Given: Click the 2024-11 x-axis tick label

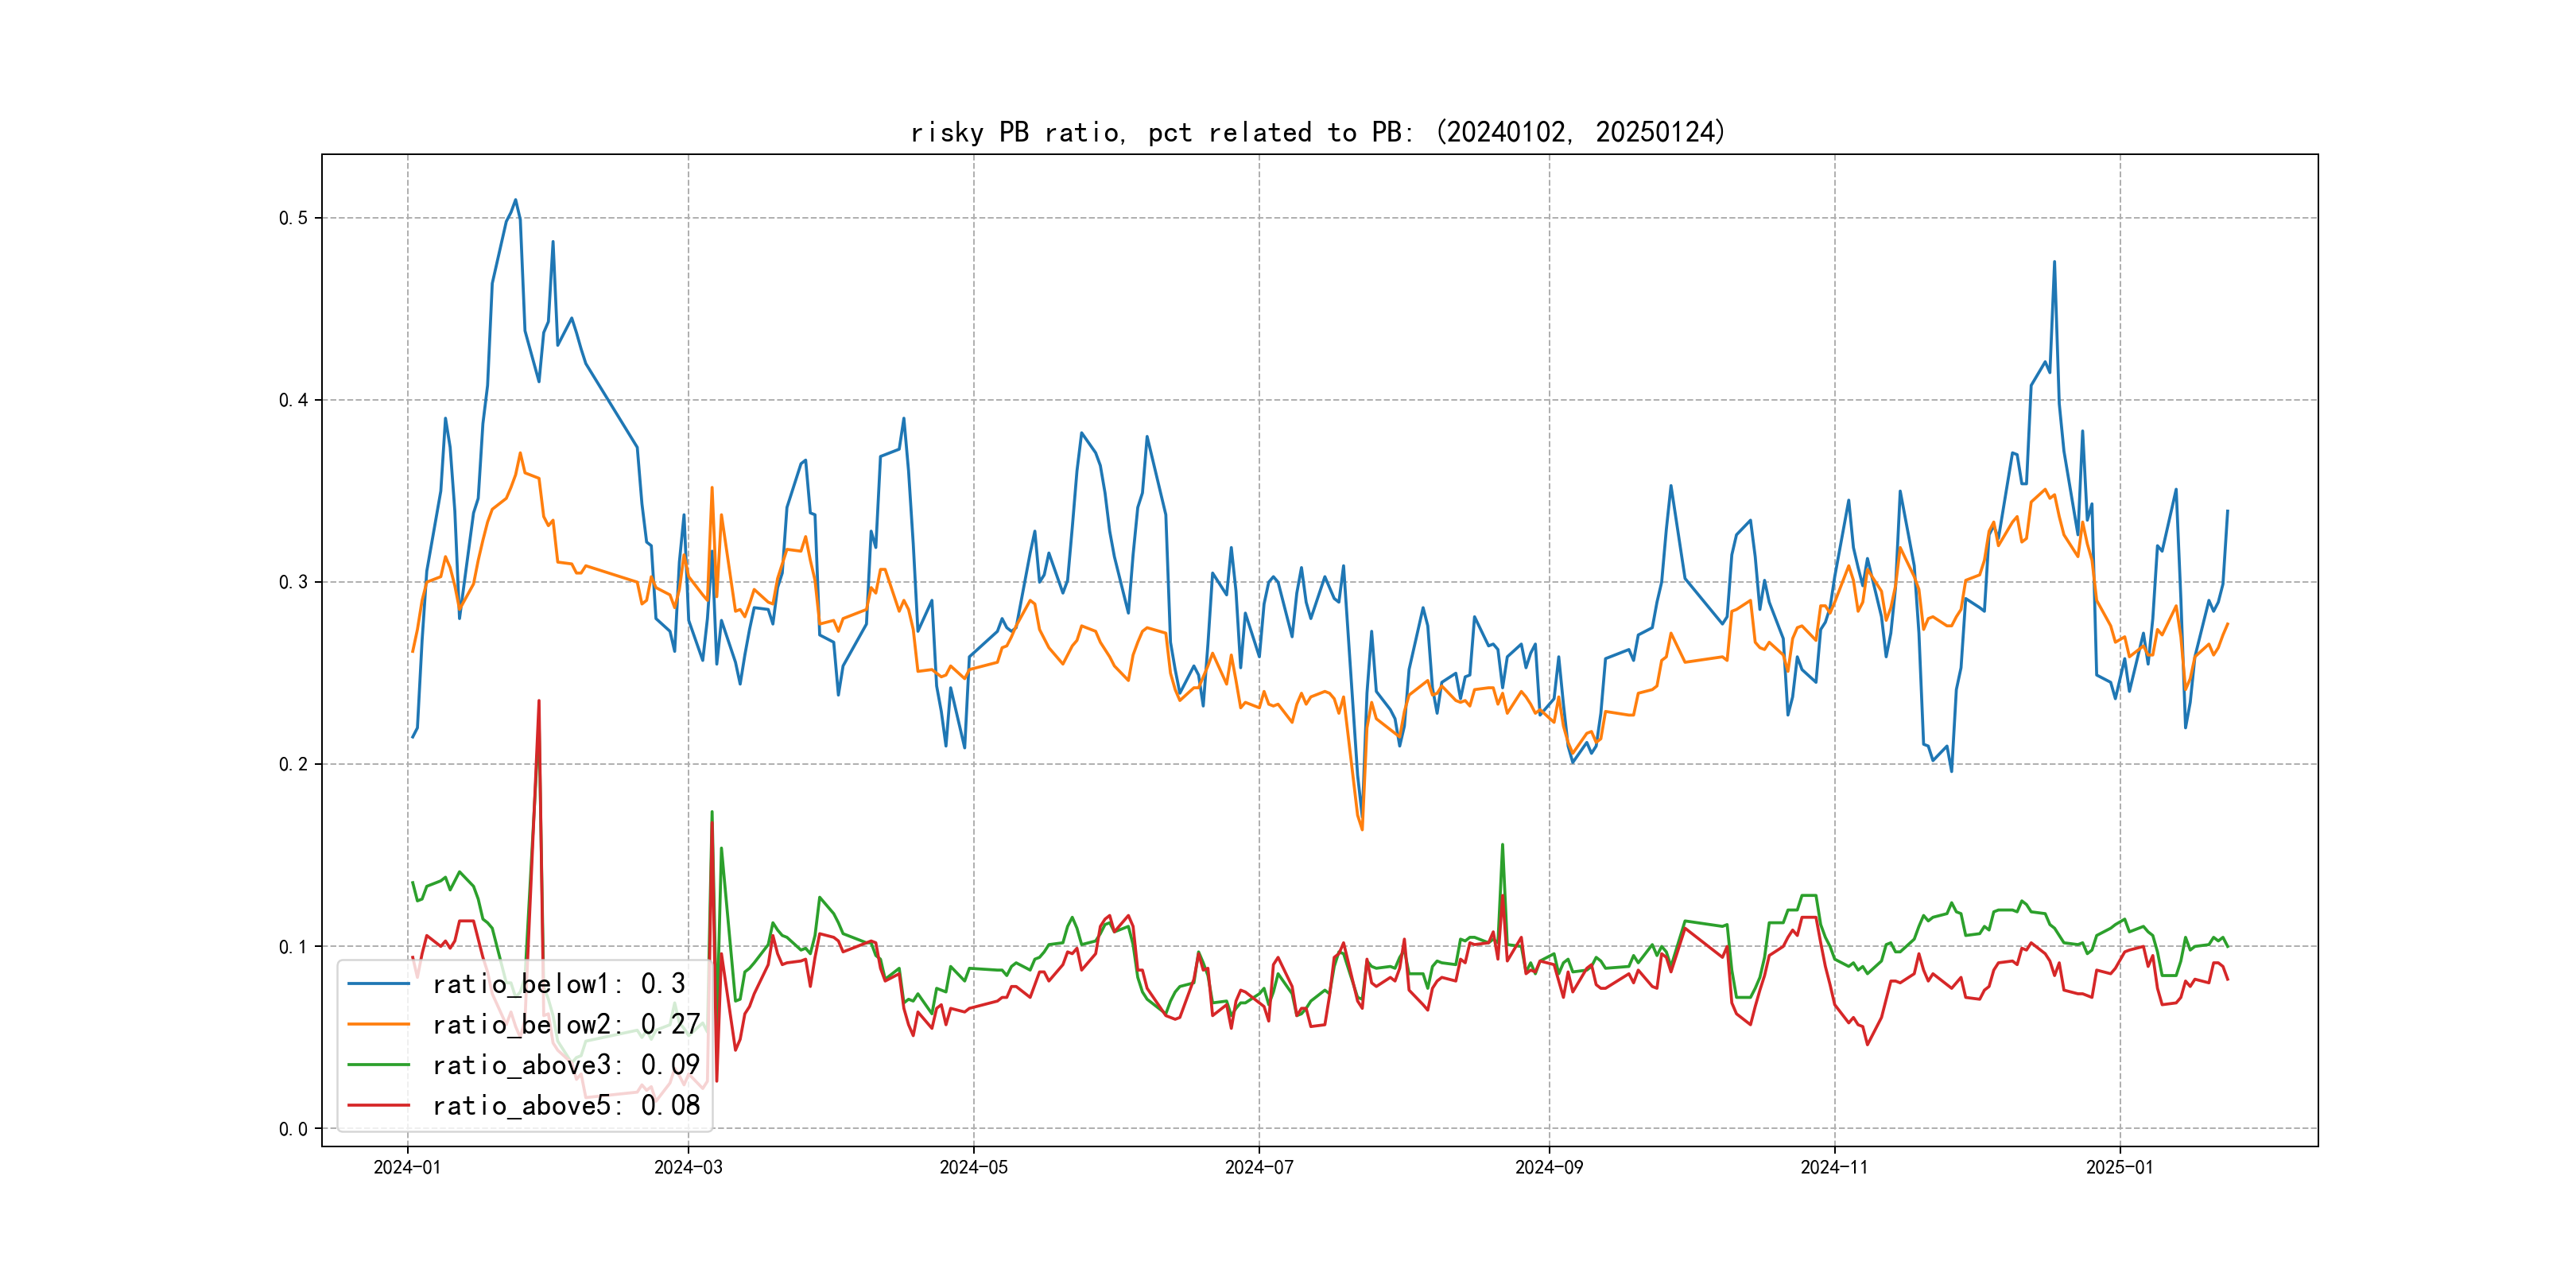Looking at the screenshot, I should [1834, 1167].
